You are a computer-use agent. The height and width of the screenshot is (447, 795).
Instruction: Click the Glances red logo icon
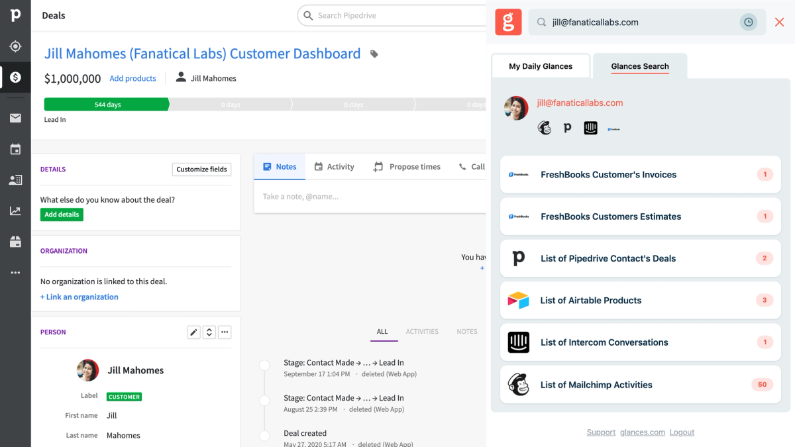coord(508,22)
